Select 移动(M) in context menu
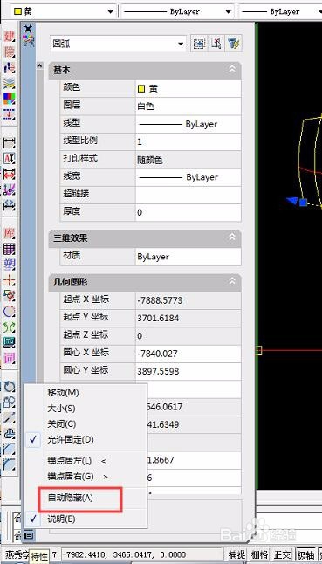Image resolution: width=322 pixels, height=564 pixels. pos(86,393)
